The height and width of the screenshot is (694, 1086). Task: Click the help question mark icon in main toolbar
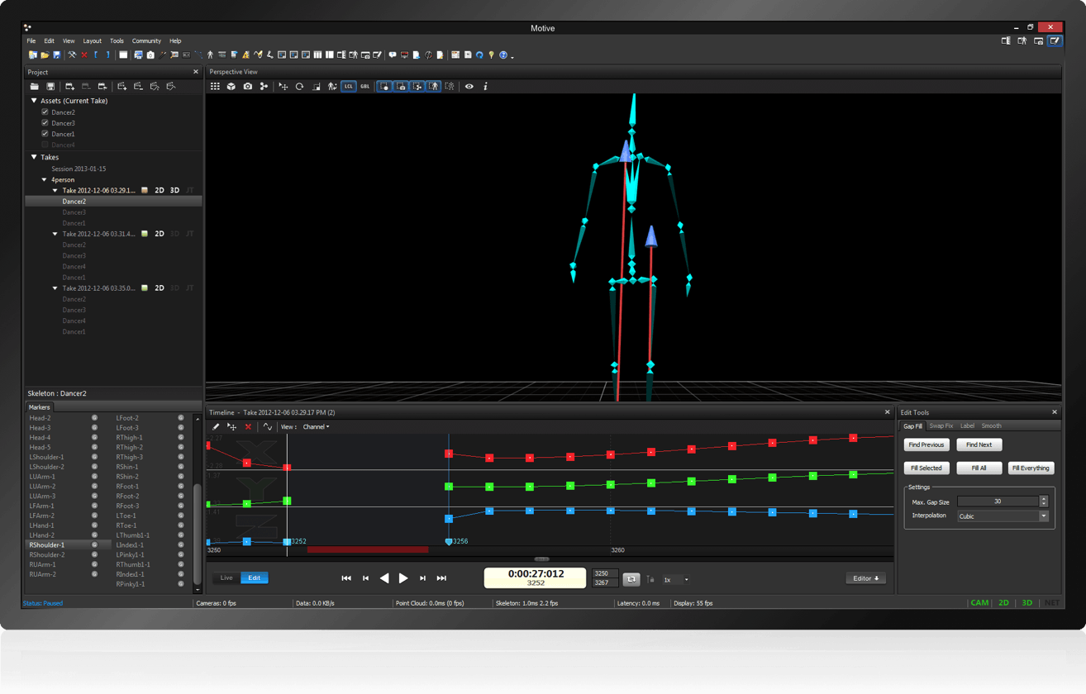coord(503,55)
